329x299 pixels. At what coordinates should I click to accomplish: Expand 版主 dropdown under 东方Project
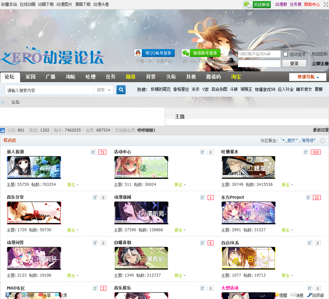tap(287, 230)
